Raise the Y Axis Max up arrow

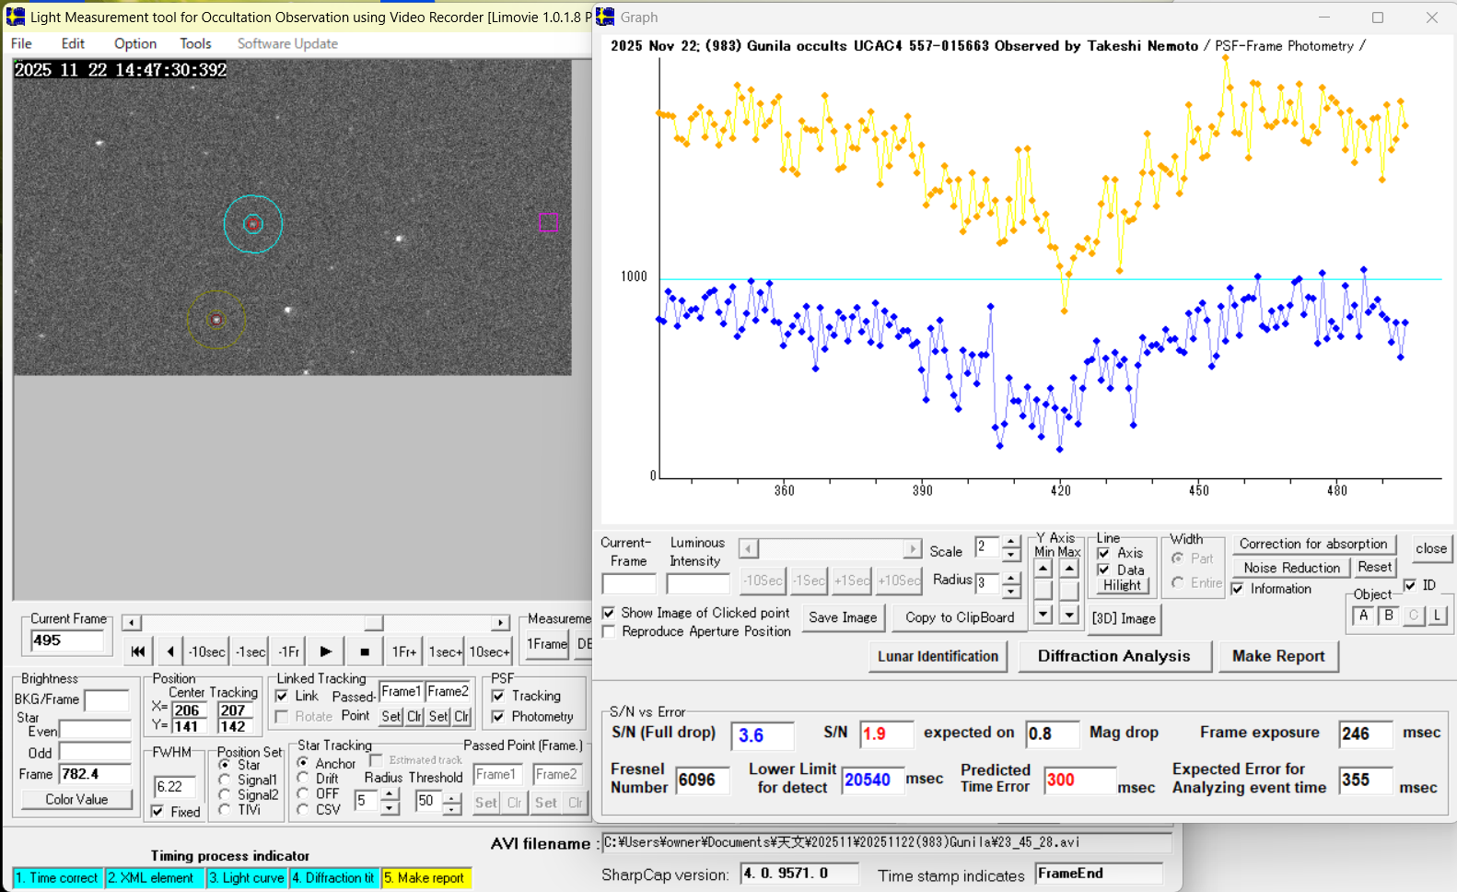pyautogui.click(x=1068, y=569)
